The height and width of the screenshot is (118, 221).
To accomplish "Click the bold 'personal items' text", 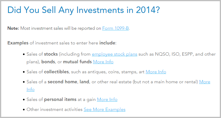I will 60,99.
